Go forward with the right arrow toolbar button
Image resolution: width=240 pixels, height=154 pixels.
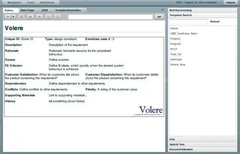pyautogui.click(x=22, y=16)
